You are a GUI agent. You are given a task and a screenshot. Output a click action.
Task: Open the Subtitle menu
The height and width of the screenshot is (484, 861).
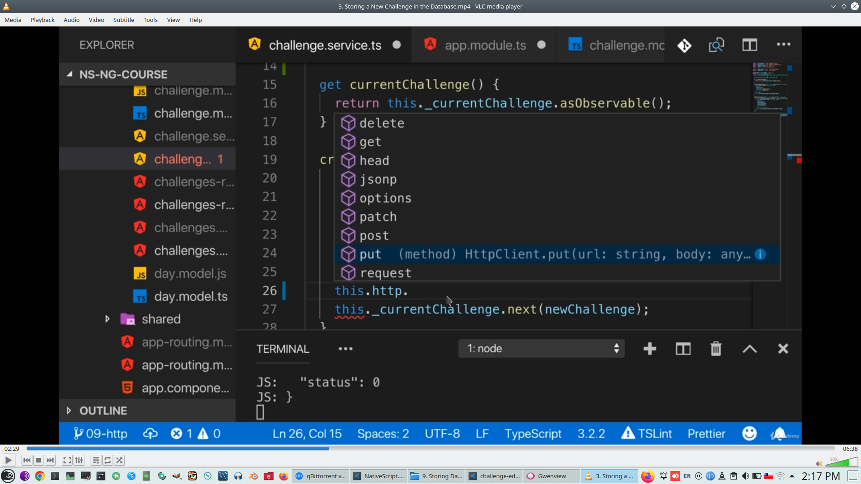coord(123,20)
